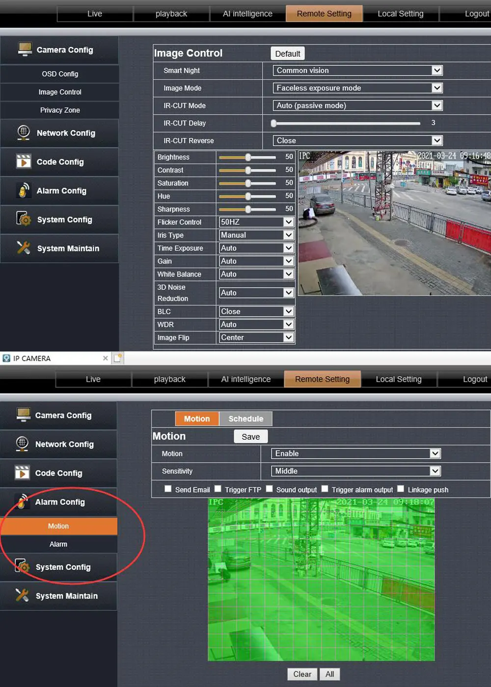
Task: Open the BLC dropdown
Action: coord(256,311)
